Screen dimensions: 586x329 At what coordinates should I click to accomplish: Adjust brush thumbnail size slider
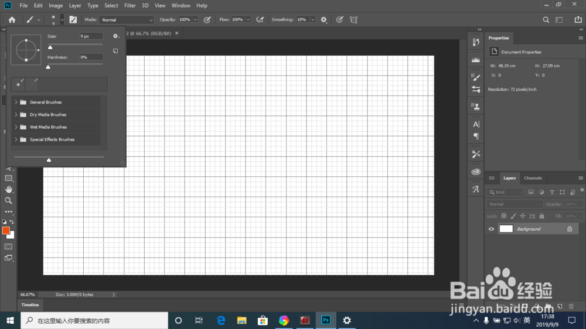49,160
